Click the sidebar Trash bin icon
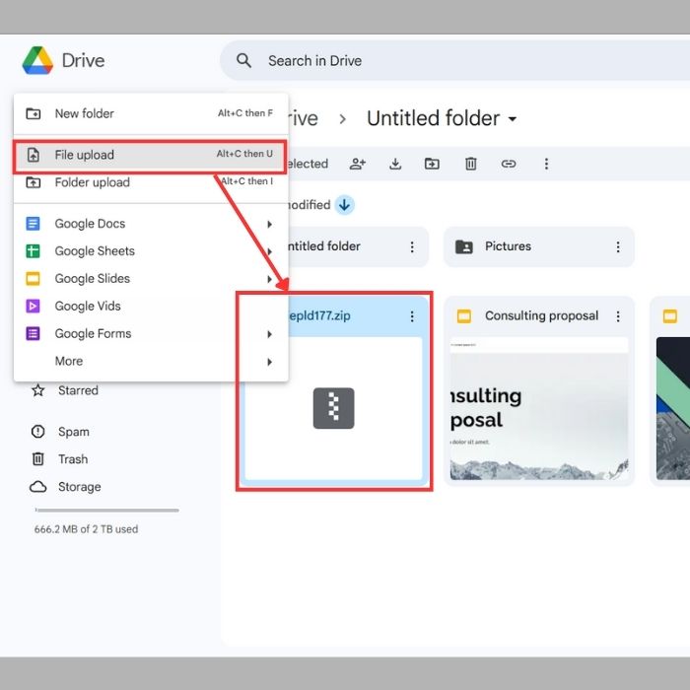The image size is (690, 690). pos(37,459)
